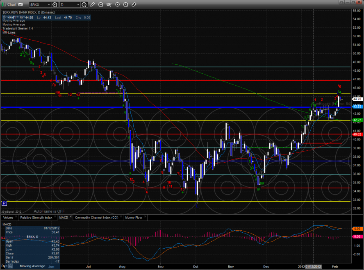Maximize the chart window
The height and width of the screenshot is (270, 364).
pos(353,2)
